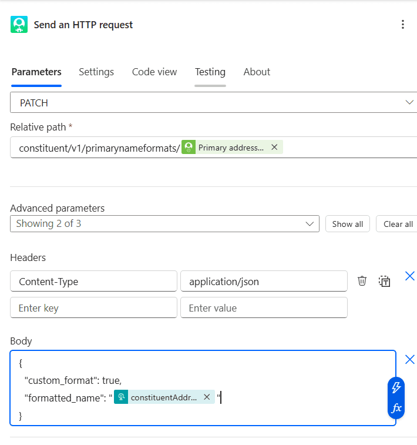The image size is (417, 445).
Task: Switch to the Testing tab
Action: (x=210, y=72)
